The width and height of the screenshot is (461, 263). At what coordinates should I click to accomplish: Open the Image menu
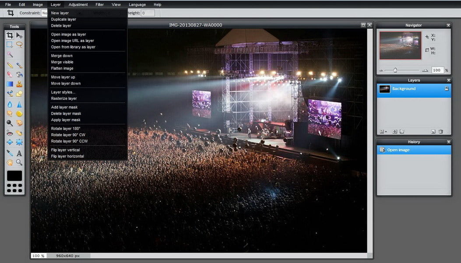pyautogui.click(x=38, y=4)
